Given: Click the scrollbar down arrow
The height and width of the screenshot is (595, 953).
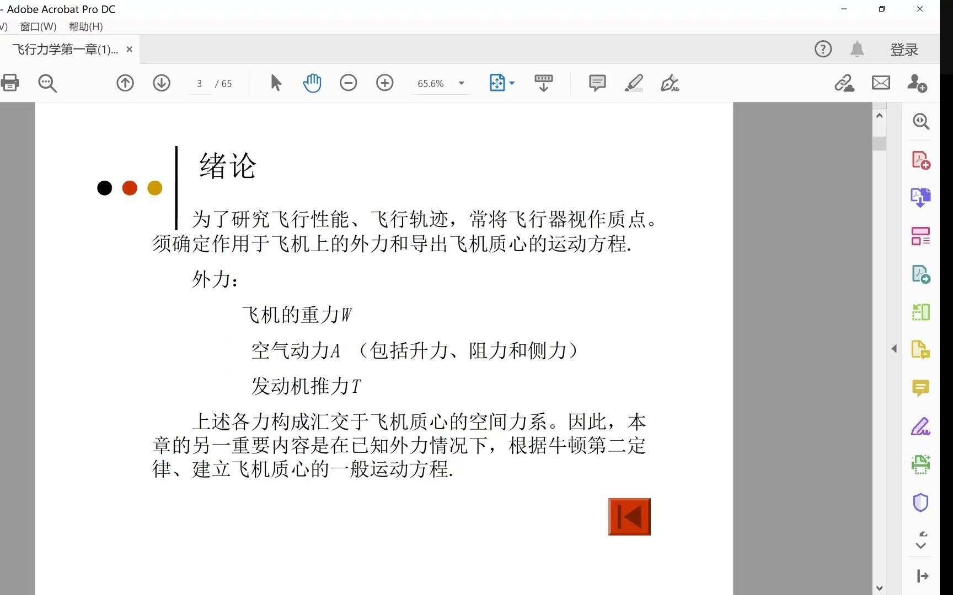Looking at the screenshot, I should pos(879,588).
